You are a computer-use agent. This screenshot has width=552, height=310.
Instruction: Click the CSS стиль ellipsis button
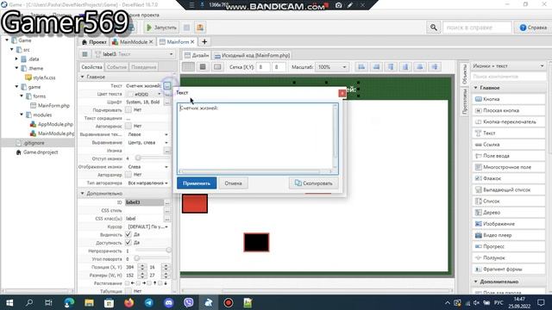coord(167,210)
